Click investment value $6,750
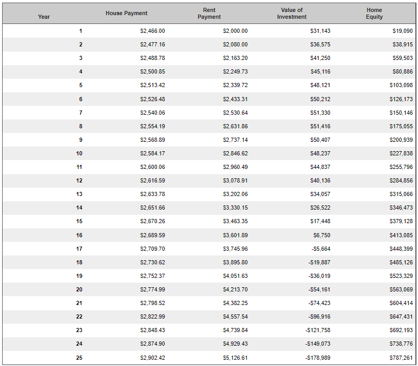 322,236
